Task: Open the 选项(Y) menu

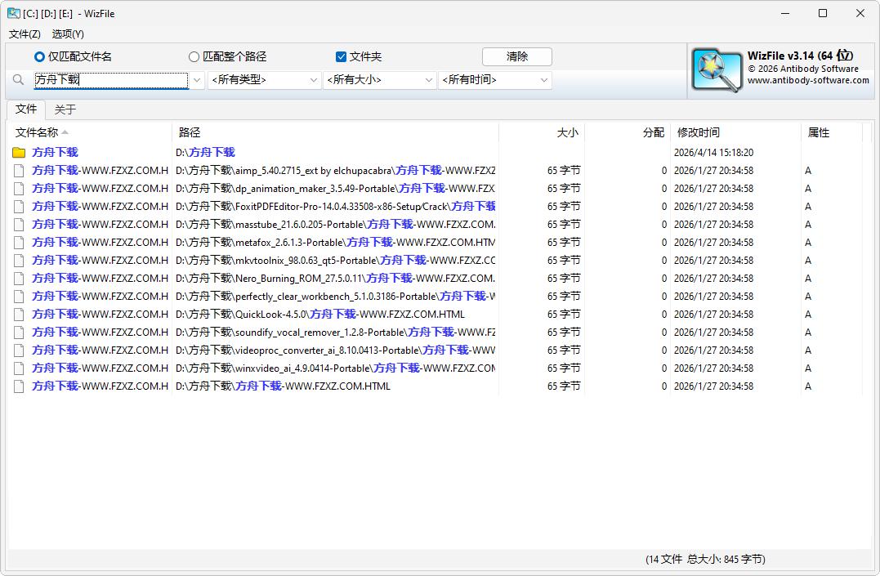Action: 68,34
